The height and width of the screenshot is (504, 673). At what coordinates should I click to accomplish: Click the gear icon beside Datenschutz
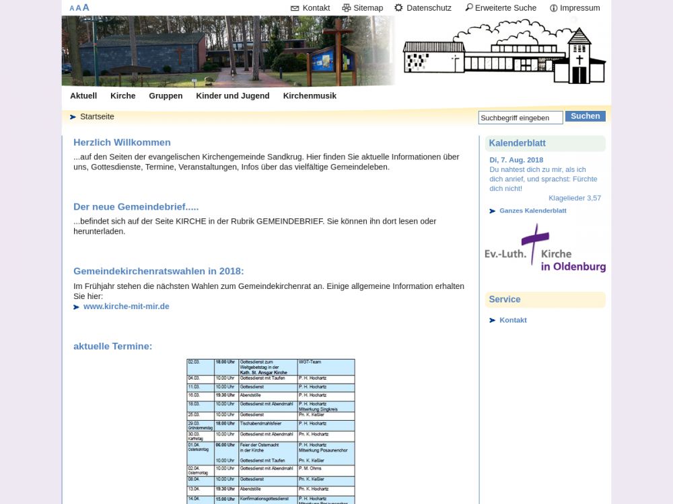(x=398, y=8)
